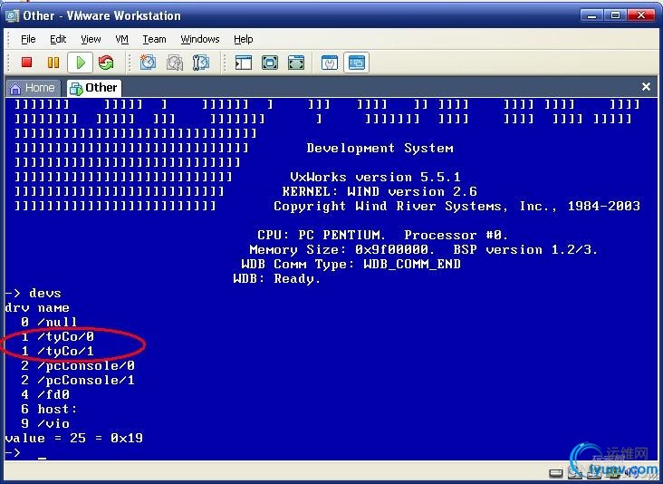Open the Windows menu

(200, 39)
